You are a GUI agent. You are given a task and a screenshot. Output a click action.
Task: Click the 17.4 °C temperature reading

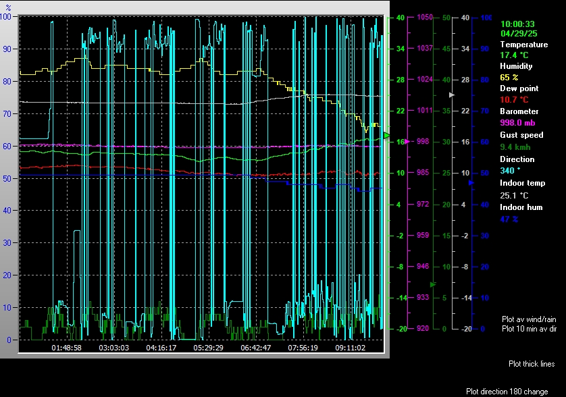click(x=514, y=55)
